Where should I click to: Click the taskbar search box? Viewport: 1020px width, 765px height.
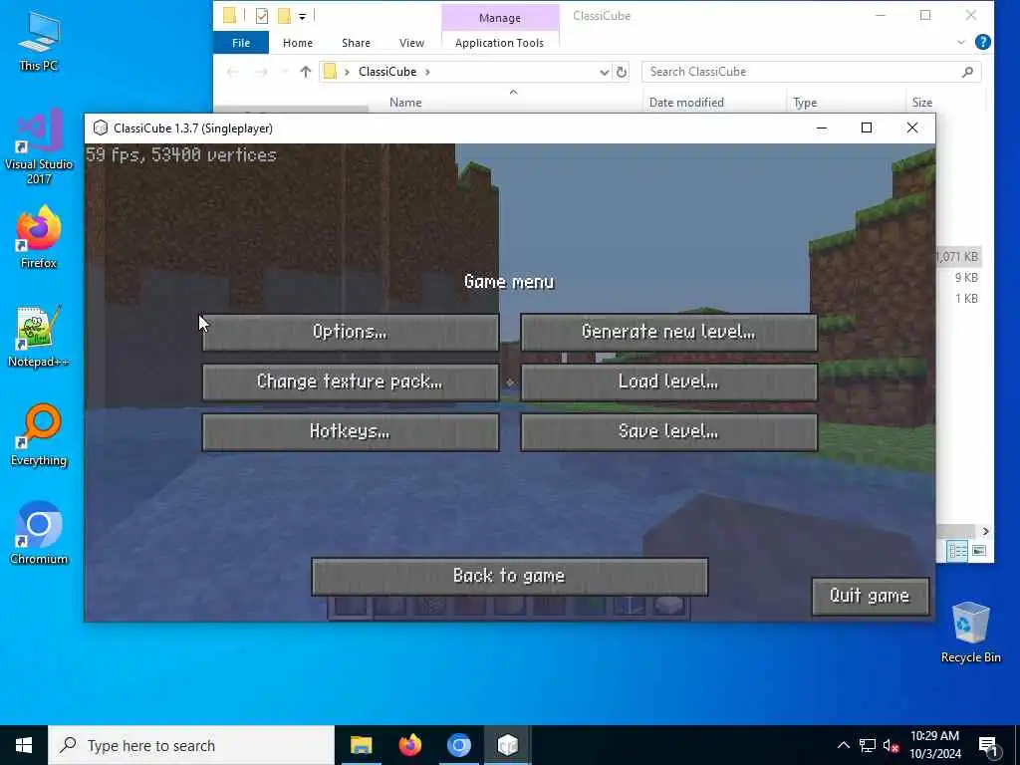pos(191,745)
